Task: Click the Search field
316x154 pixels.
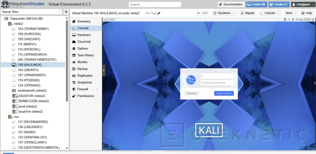Action: pyautogui.click(x=155, y=5)
